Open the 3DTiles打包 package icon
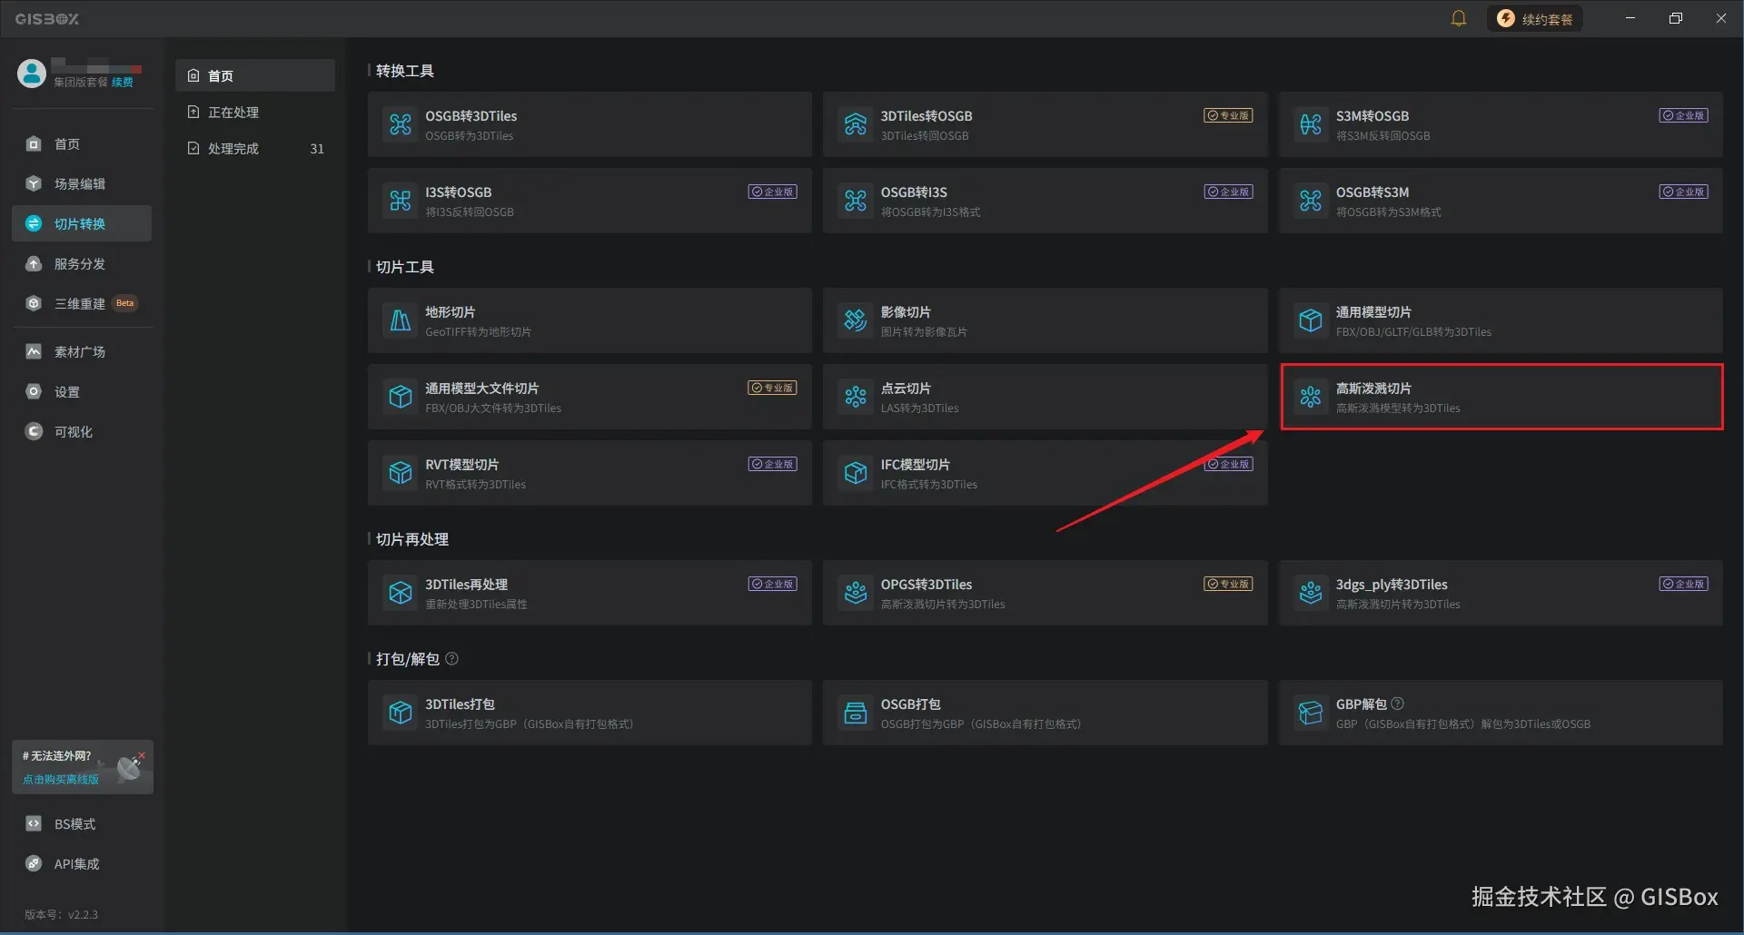Viewport: 1744px width, 935px height. coord(401,713)
